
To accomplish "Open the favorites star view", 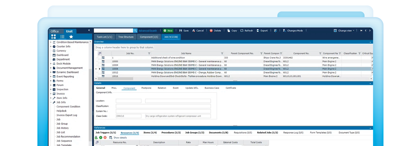I will pyautogui.click(x=71, y=36).
